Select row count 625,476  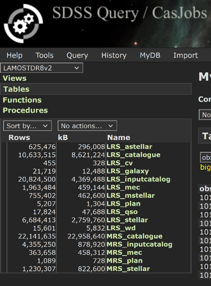coord(42,147)
